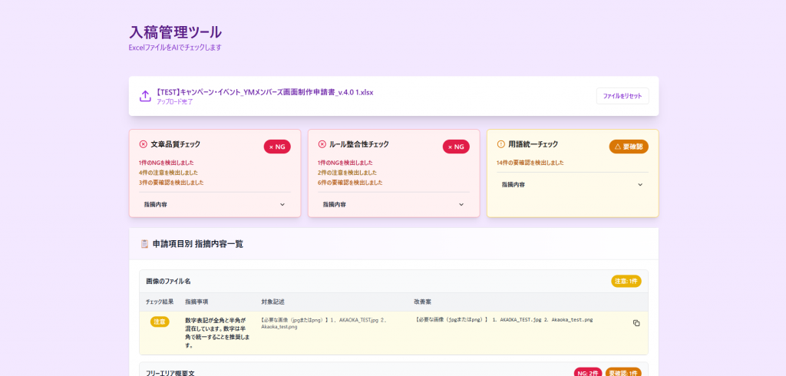The height and width of the screenshot is (376, 786).
Task: Click the upload arrow icon
Action: [145, 96]
